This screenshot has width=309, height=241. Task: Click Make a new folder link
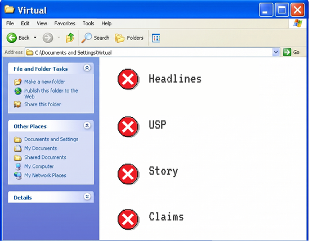[x=44, y=81]
